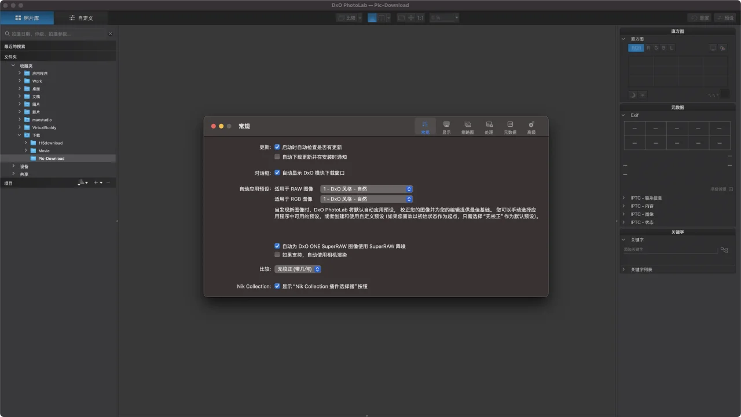Clear the search field with X icon
741x417 pixels.
pyautogui.click(x=111, y=34)
